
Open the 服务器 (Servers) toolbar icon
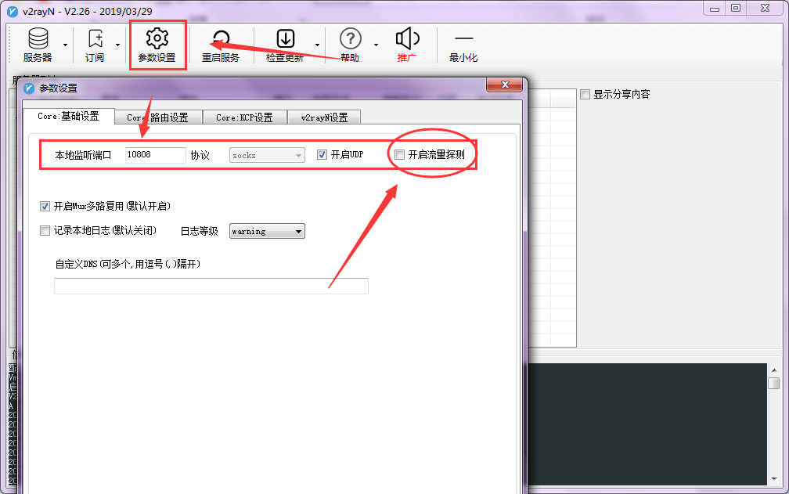[37, 39]
